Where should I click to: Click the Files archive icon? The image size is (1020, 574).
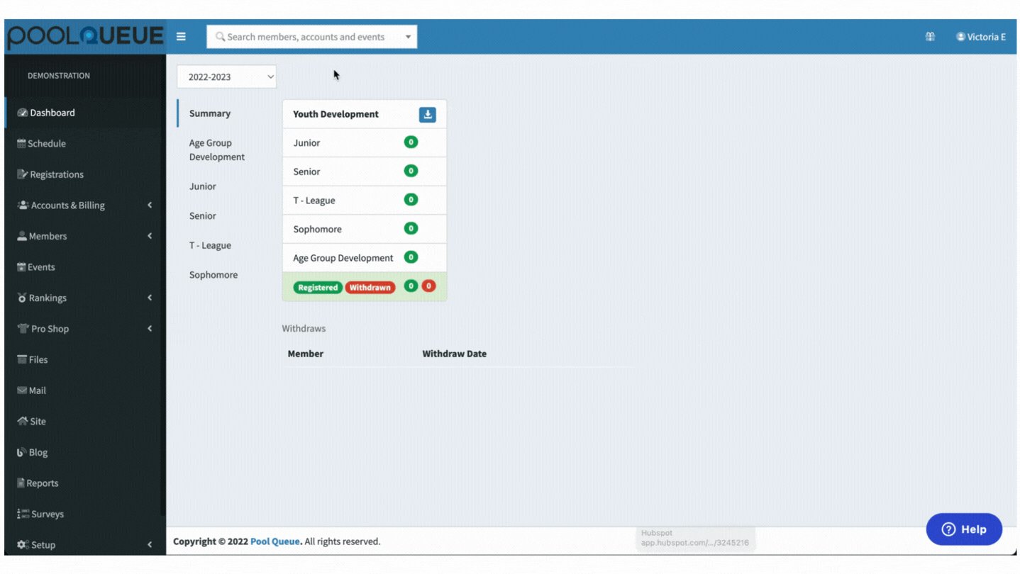[x=22, y=359]
